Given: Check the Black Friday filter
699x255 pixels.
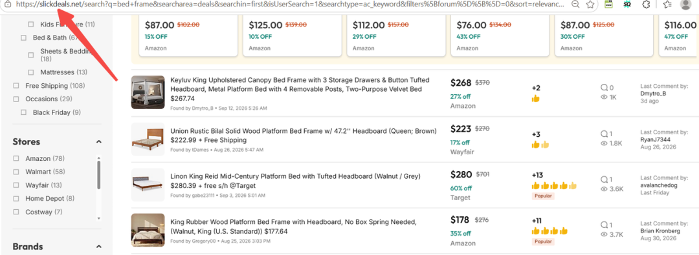Looking at the screenshot, I should (x=24, y=112).
